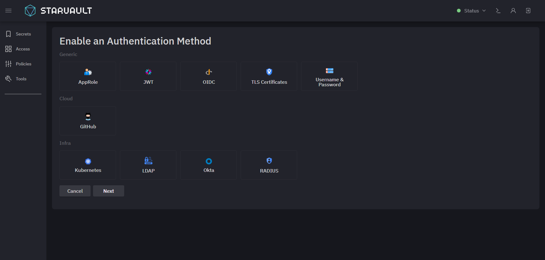Click the Kubernetes wheel icon
Viewport: 545px width, 260px height.
coord(88,161)
